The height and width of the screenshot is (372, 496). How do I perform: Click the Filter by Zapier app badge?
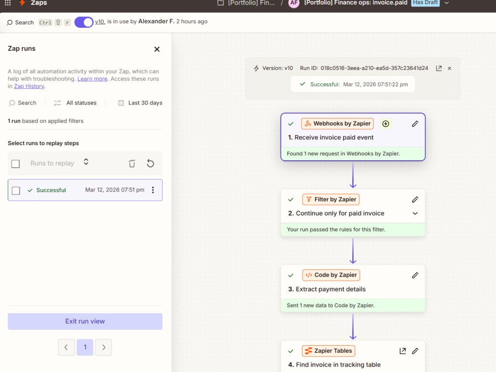331,199
